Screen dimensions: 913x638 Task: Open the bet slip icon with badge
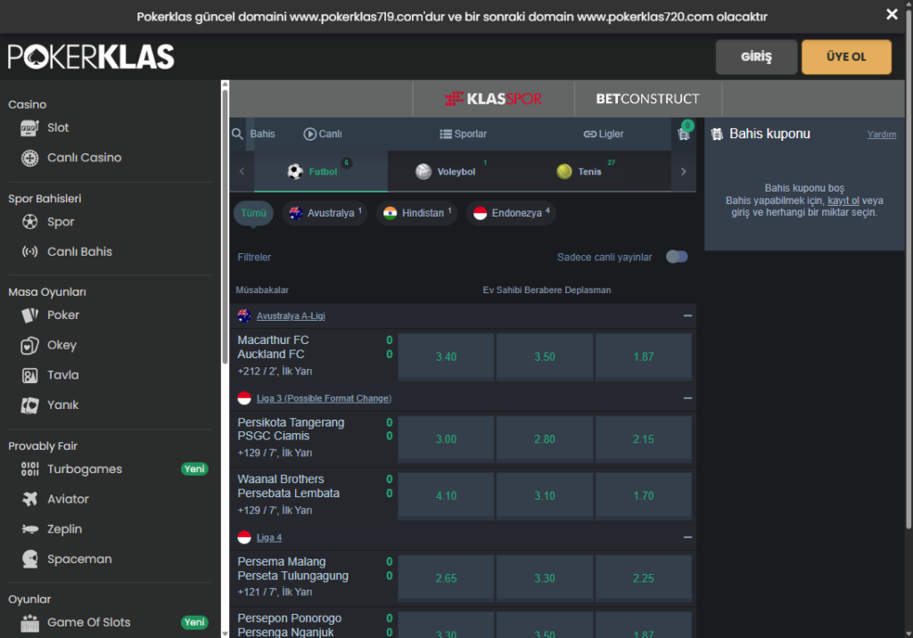tap(684, 134)
